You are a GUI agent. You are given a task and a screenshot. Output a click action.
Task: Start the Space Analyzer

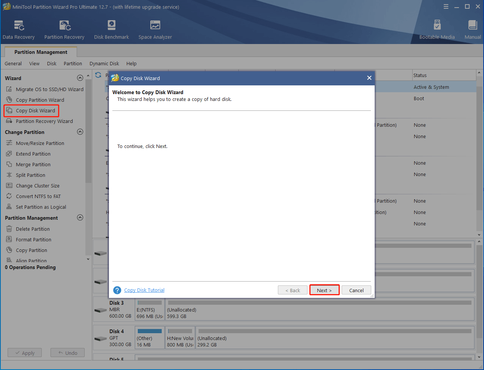pyautogui.click(x=155, y=30)
